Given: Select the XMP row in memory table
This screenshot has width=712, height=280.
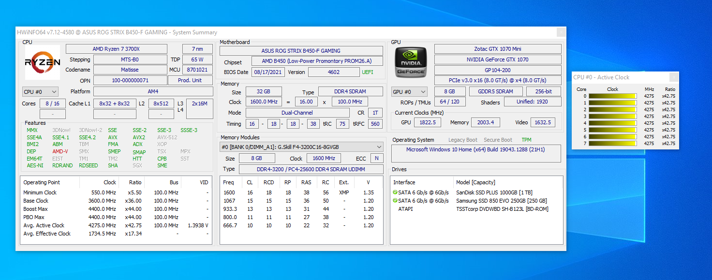Looking at the screenshot, I should 301,192.
